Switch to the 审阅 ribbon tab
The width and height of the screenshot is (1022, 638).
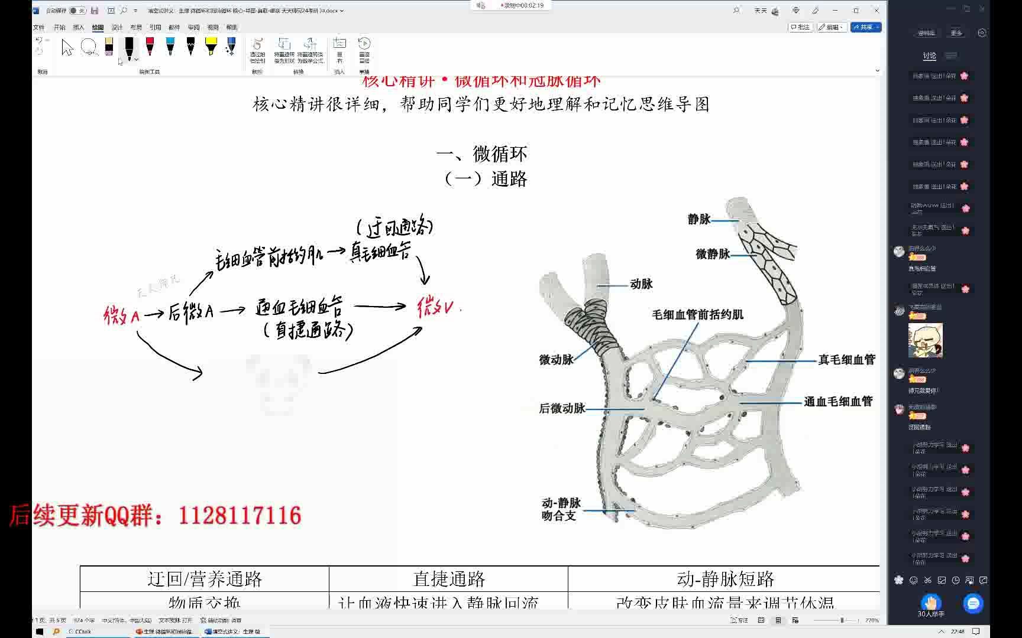tap(193, 27)
